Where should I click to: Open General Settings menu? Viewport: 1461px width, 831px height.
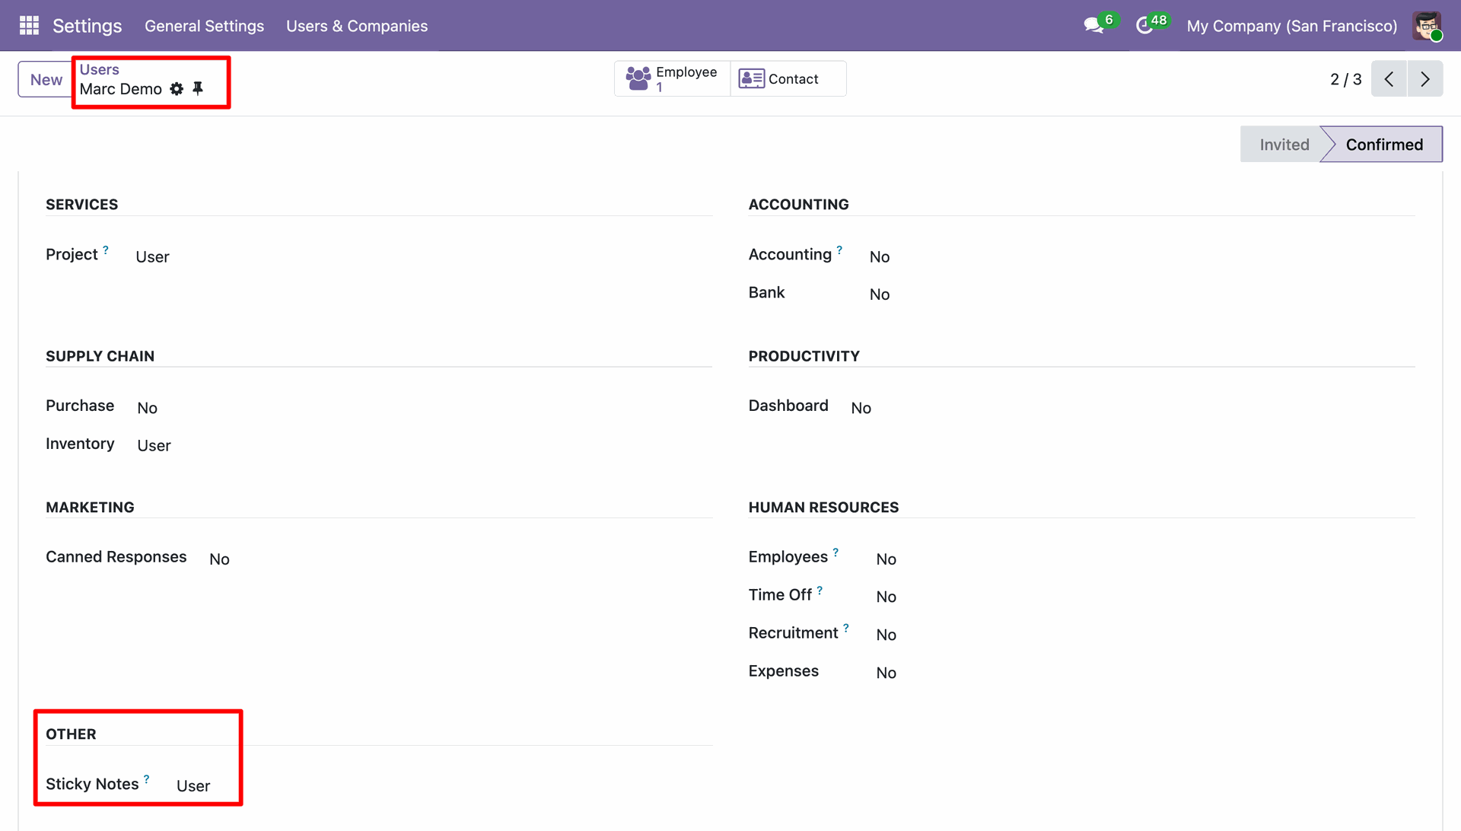coord(204,26)
